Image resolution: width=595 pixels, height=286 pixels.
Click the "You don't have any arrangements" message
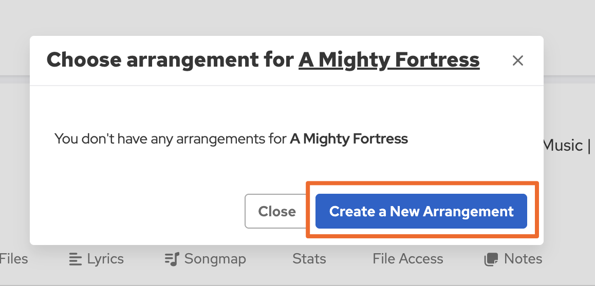point(171,138)
